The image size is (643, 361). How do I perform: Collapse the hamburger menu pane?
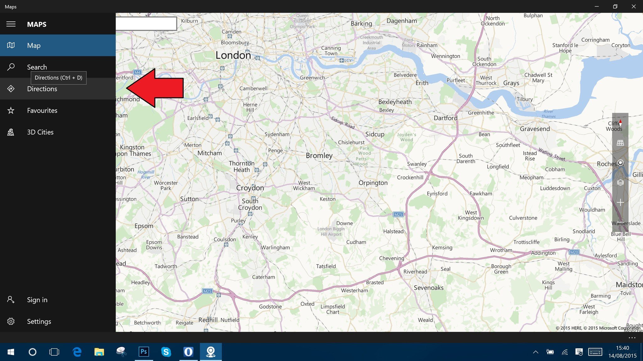pos(11,24)
